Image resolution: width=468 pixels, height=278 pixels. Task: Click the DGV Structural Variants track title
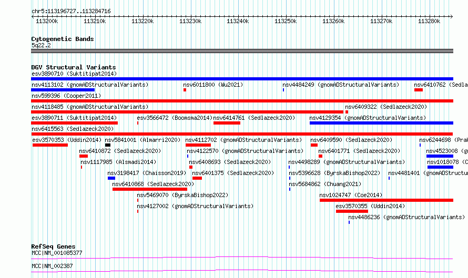tap(74, 67)
